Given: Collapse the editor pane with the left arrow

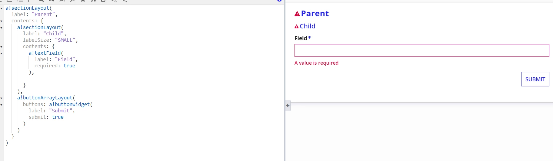Looking at the screenshot, I should pos(288,105).
